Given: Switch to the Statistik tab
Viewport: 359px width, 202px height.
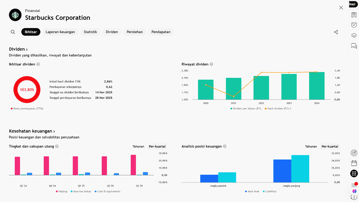Looking at the screenshot, I should click(90, 32).
